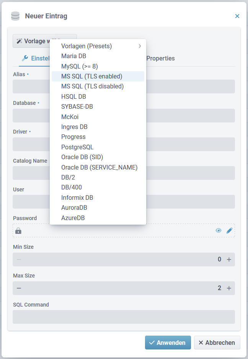Click the Abbrechen button

pyautogui.click(x=217, y=343)
